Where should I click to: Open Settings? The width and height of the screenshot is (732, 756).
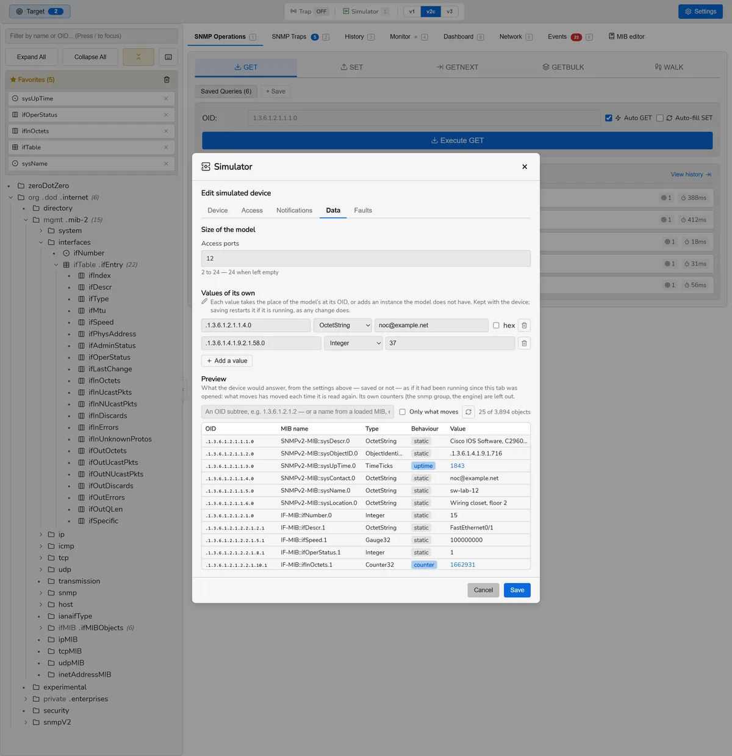click(700, 12)
